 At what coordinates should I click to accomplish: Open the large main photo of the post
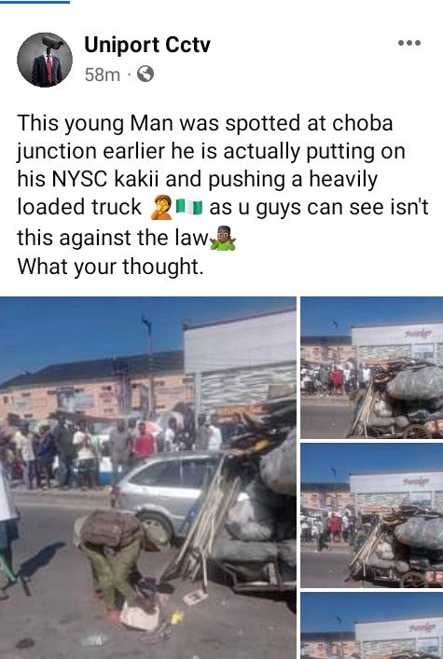point(148,478)
